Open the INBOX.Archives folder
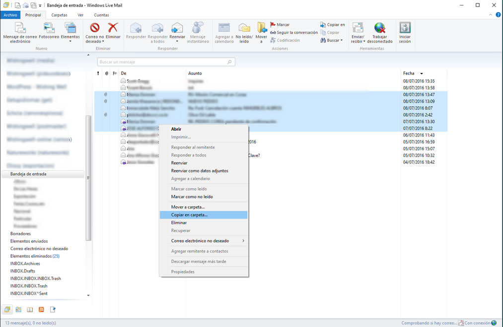The image size is (503, 327). (25, 263)
